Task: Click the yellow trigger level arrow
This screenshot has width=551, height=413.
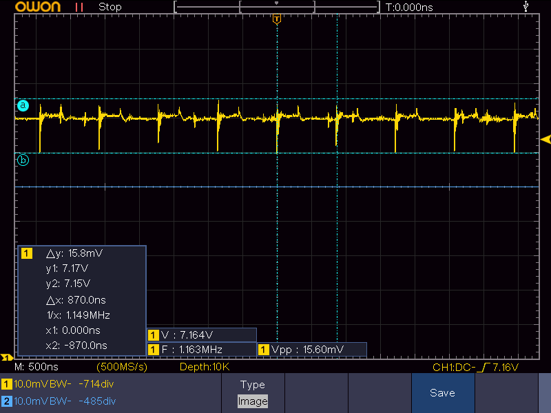Action: pyautogui.click(x=545, y=140)
